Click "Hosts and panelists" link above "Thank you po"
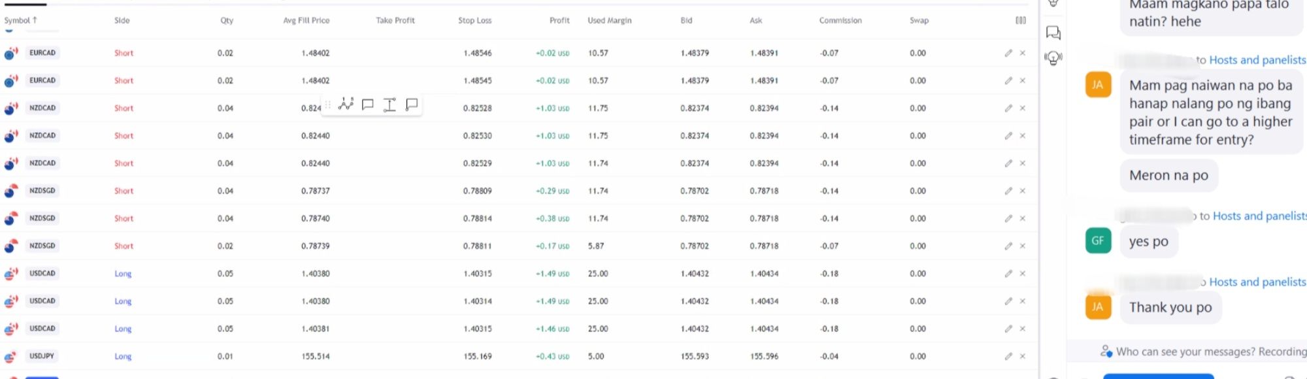The width and height of the screenshot is (1307, 379). [1257, 282]
